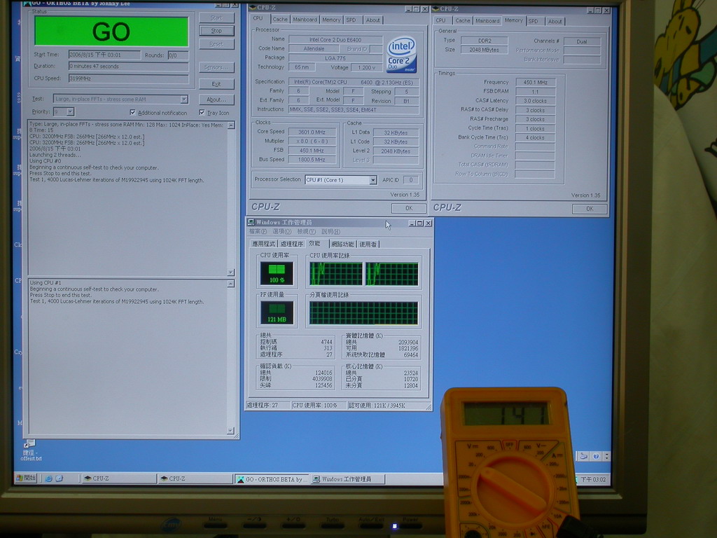This screenshot has height=538, width=717.
Task: Open the offest.txt shortcut on desktop
Action: pyautogui.click(x=31, y=450)
